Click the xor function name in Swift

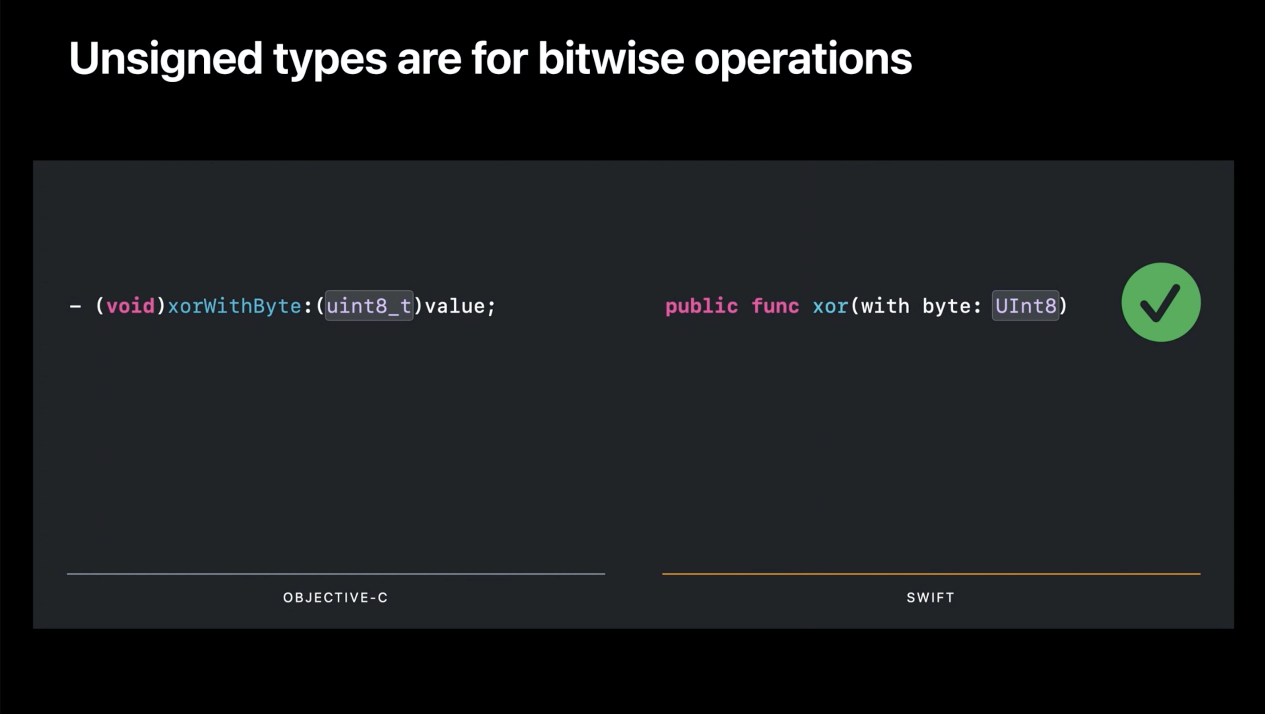[830, 306]
